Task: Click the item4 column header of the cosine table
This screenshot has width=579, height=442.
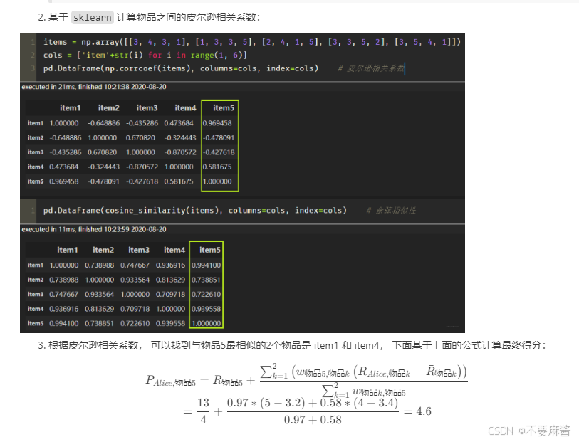Action: tap(174, 250)
